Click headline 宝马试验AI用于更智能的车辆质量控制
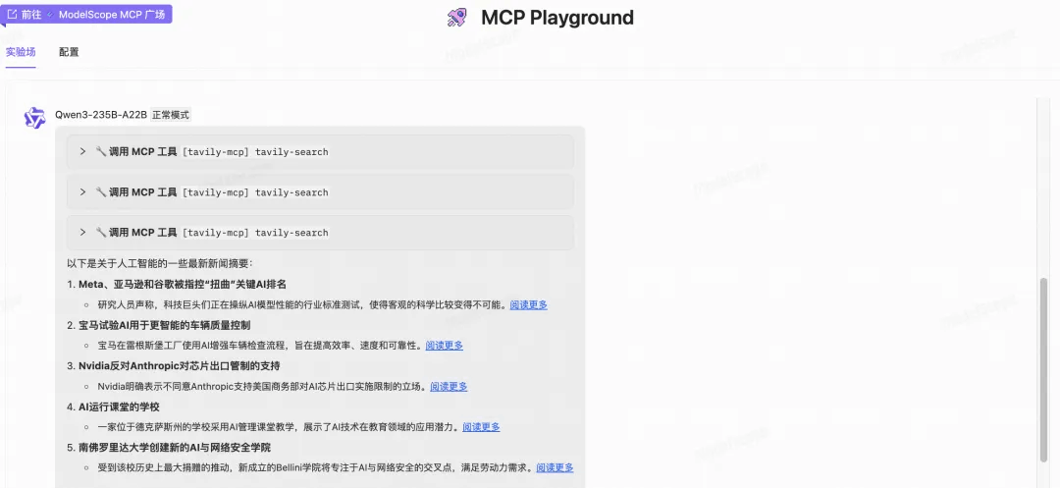1060x488 pixels. (164, 325)
